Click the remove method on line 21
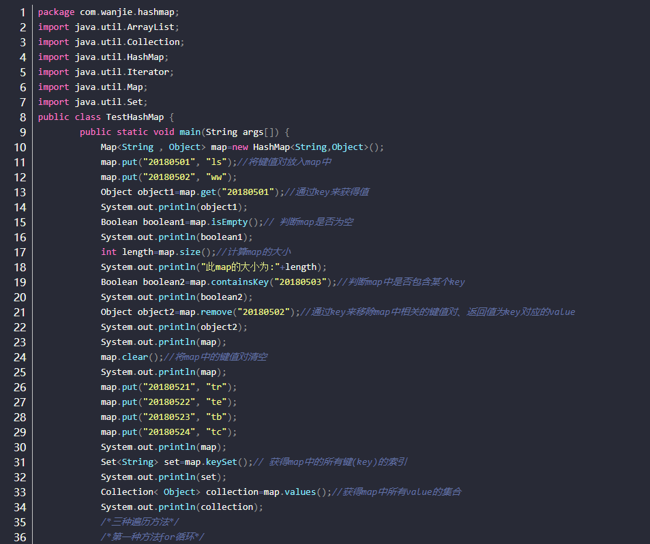The width and height of the screenshot is (650, 544). tap(216, 312)
